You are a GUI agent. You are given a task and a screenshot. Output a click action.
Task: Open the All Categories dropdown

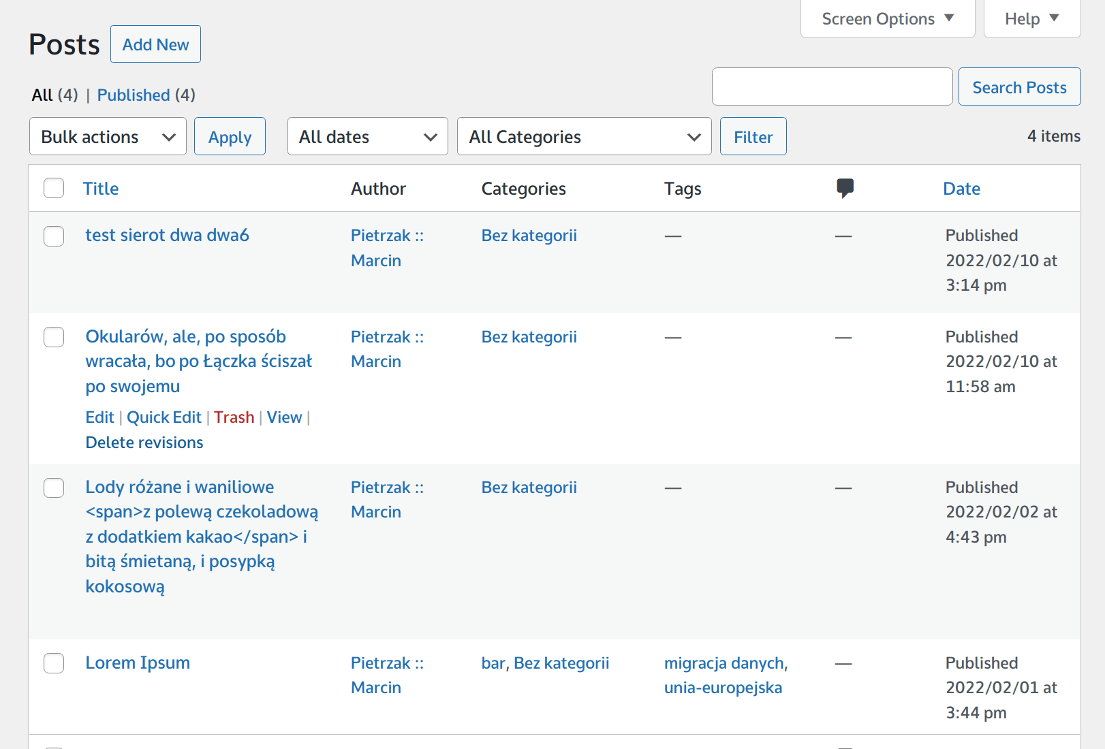(x=585, y=136)
